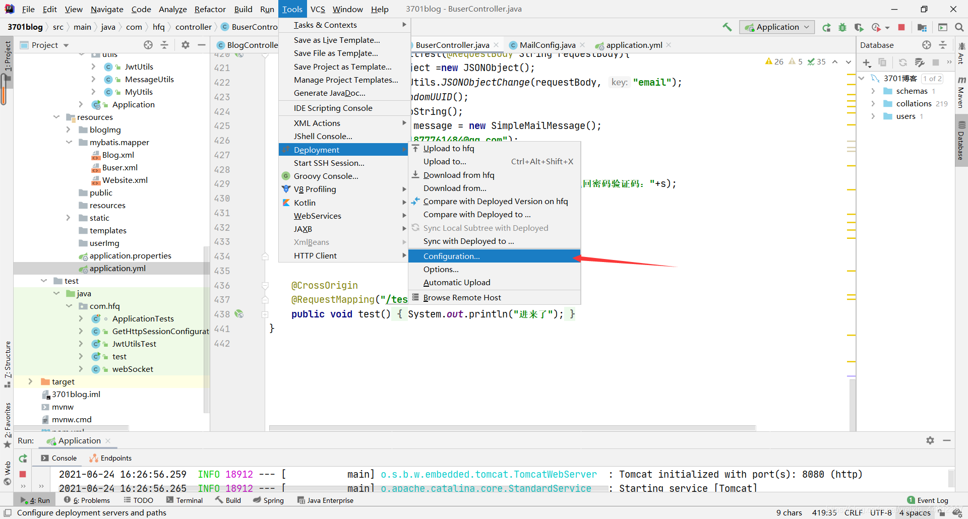
Task: Click the Build project hammer icon
Action: click(727, 27)
